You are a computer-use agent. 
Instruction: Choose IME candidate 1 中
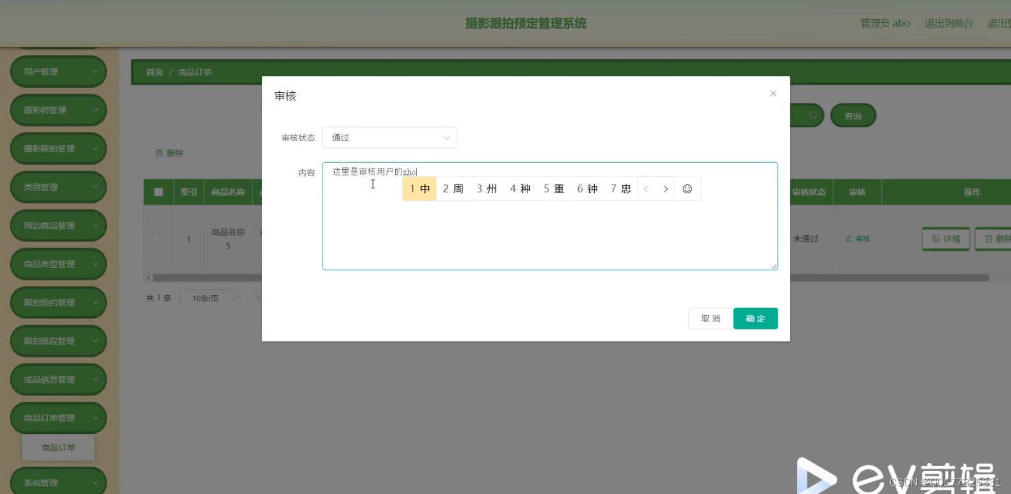pyautogui.click(x=419, y=189)
